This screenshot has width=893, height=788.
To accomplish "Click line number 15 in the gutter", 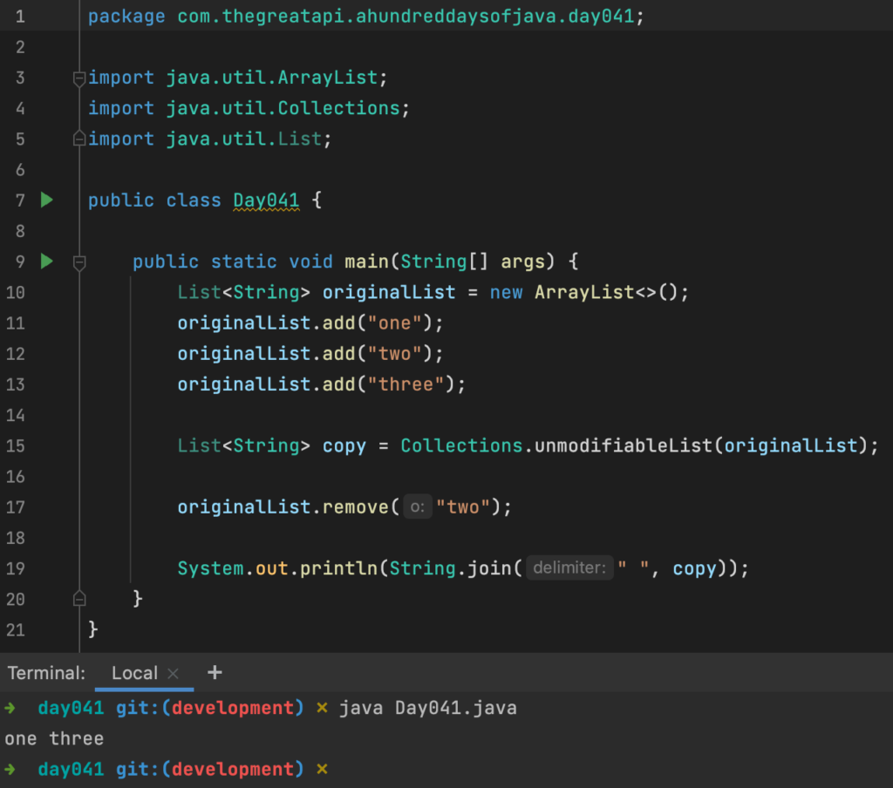I will [16, 445].
